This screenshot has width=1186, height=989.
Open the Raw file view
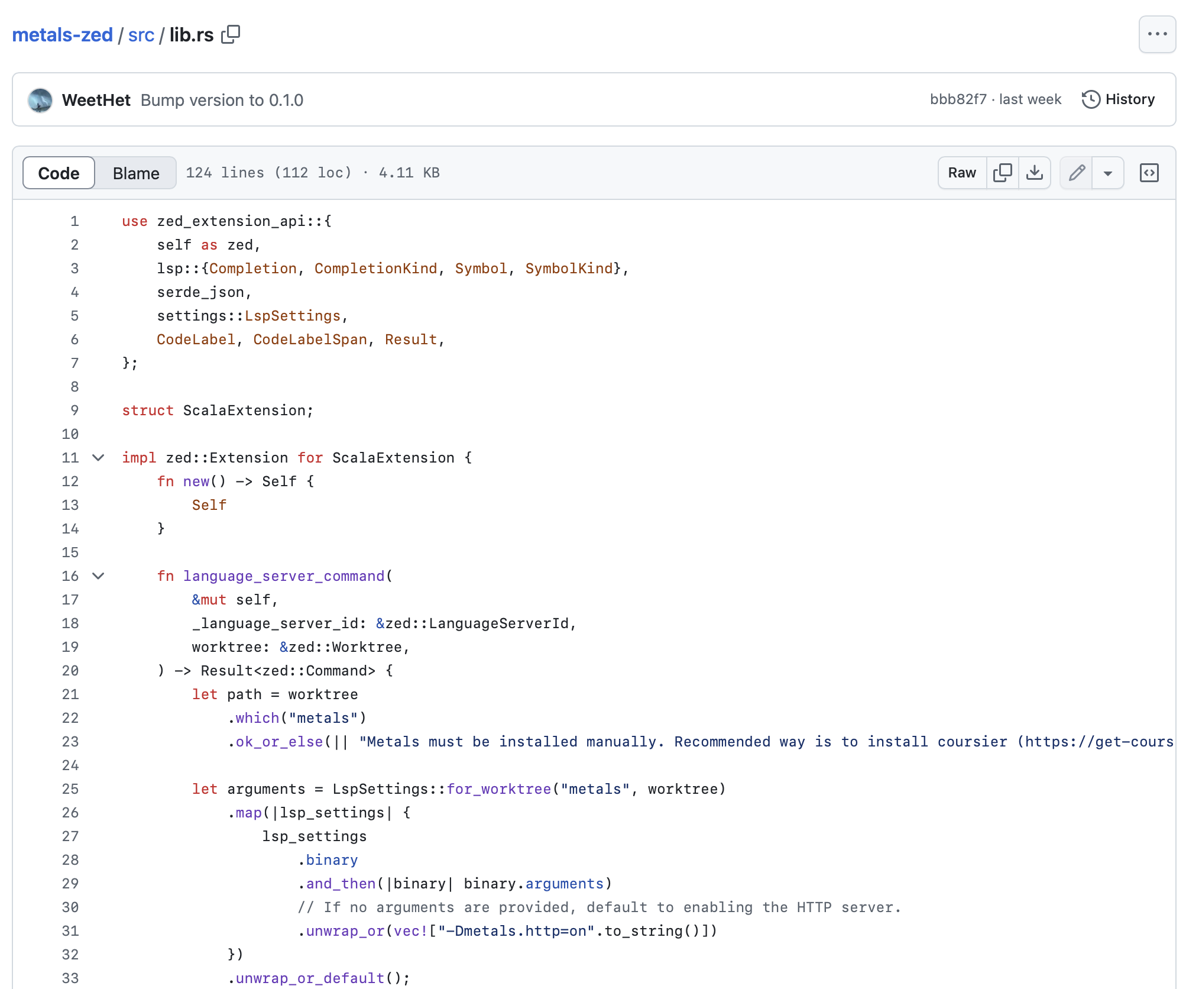(x=962, y=173)
